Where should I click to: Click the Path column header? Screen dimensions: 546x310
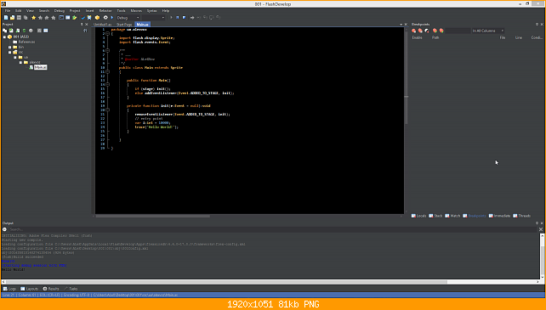[435, 37]
